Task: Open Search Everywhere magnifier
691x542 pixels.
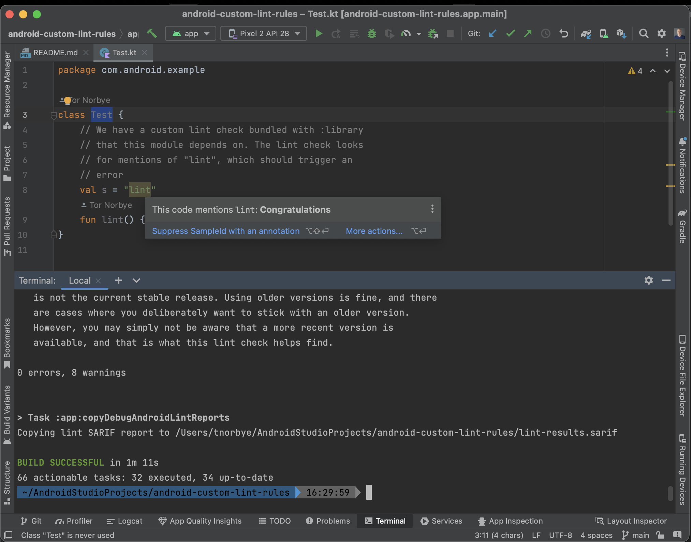Action: [644, 33]
